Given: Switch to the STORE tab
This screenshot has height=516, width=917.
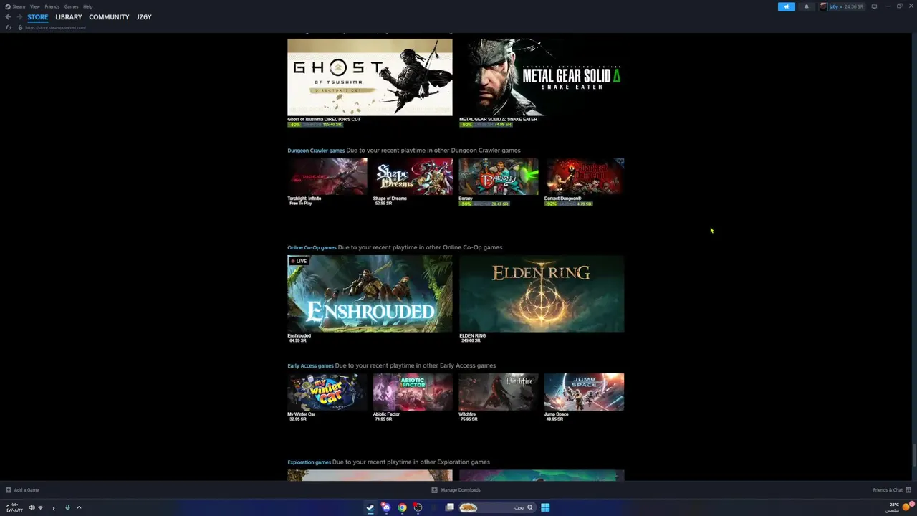Looking at the screenshot, I should tap(38, 17).
